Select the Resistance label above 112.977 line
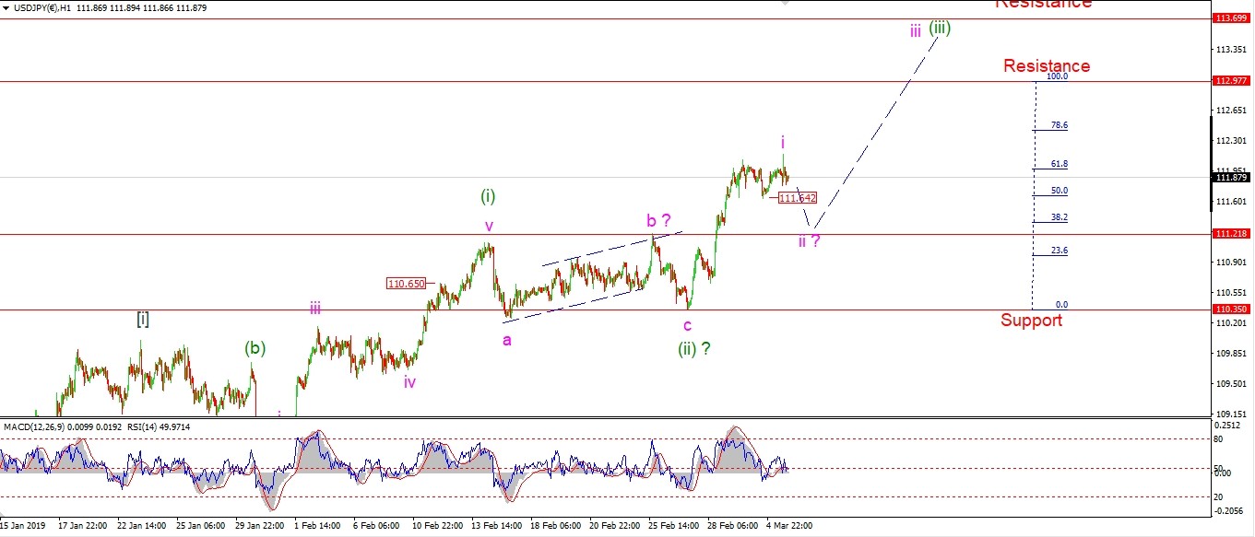Image resolution: width=1255 pixels, height=537 pixels. tap(1046, 66)
